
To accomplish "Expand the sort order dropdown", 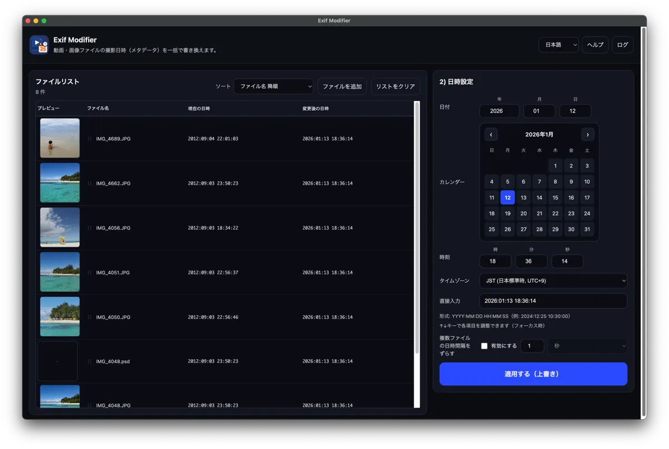I will pyautogui.click(x=273, y=86).
